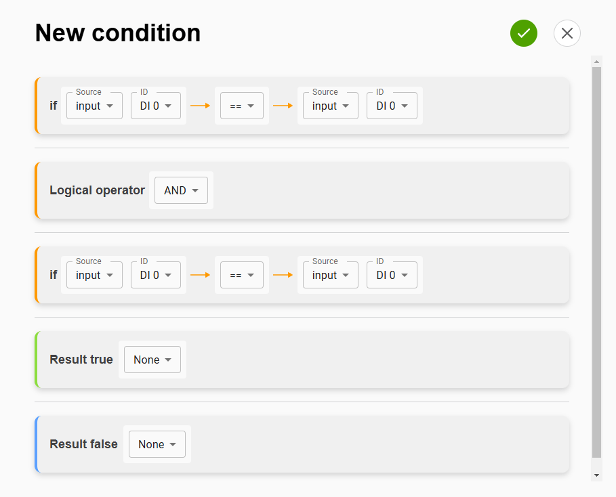Change the == comparison operator in first row
The height and width of the screenshot is (497, 616).
241,106
